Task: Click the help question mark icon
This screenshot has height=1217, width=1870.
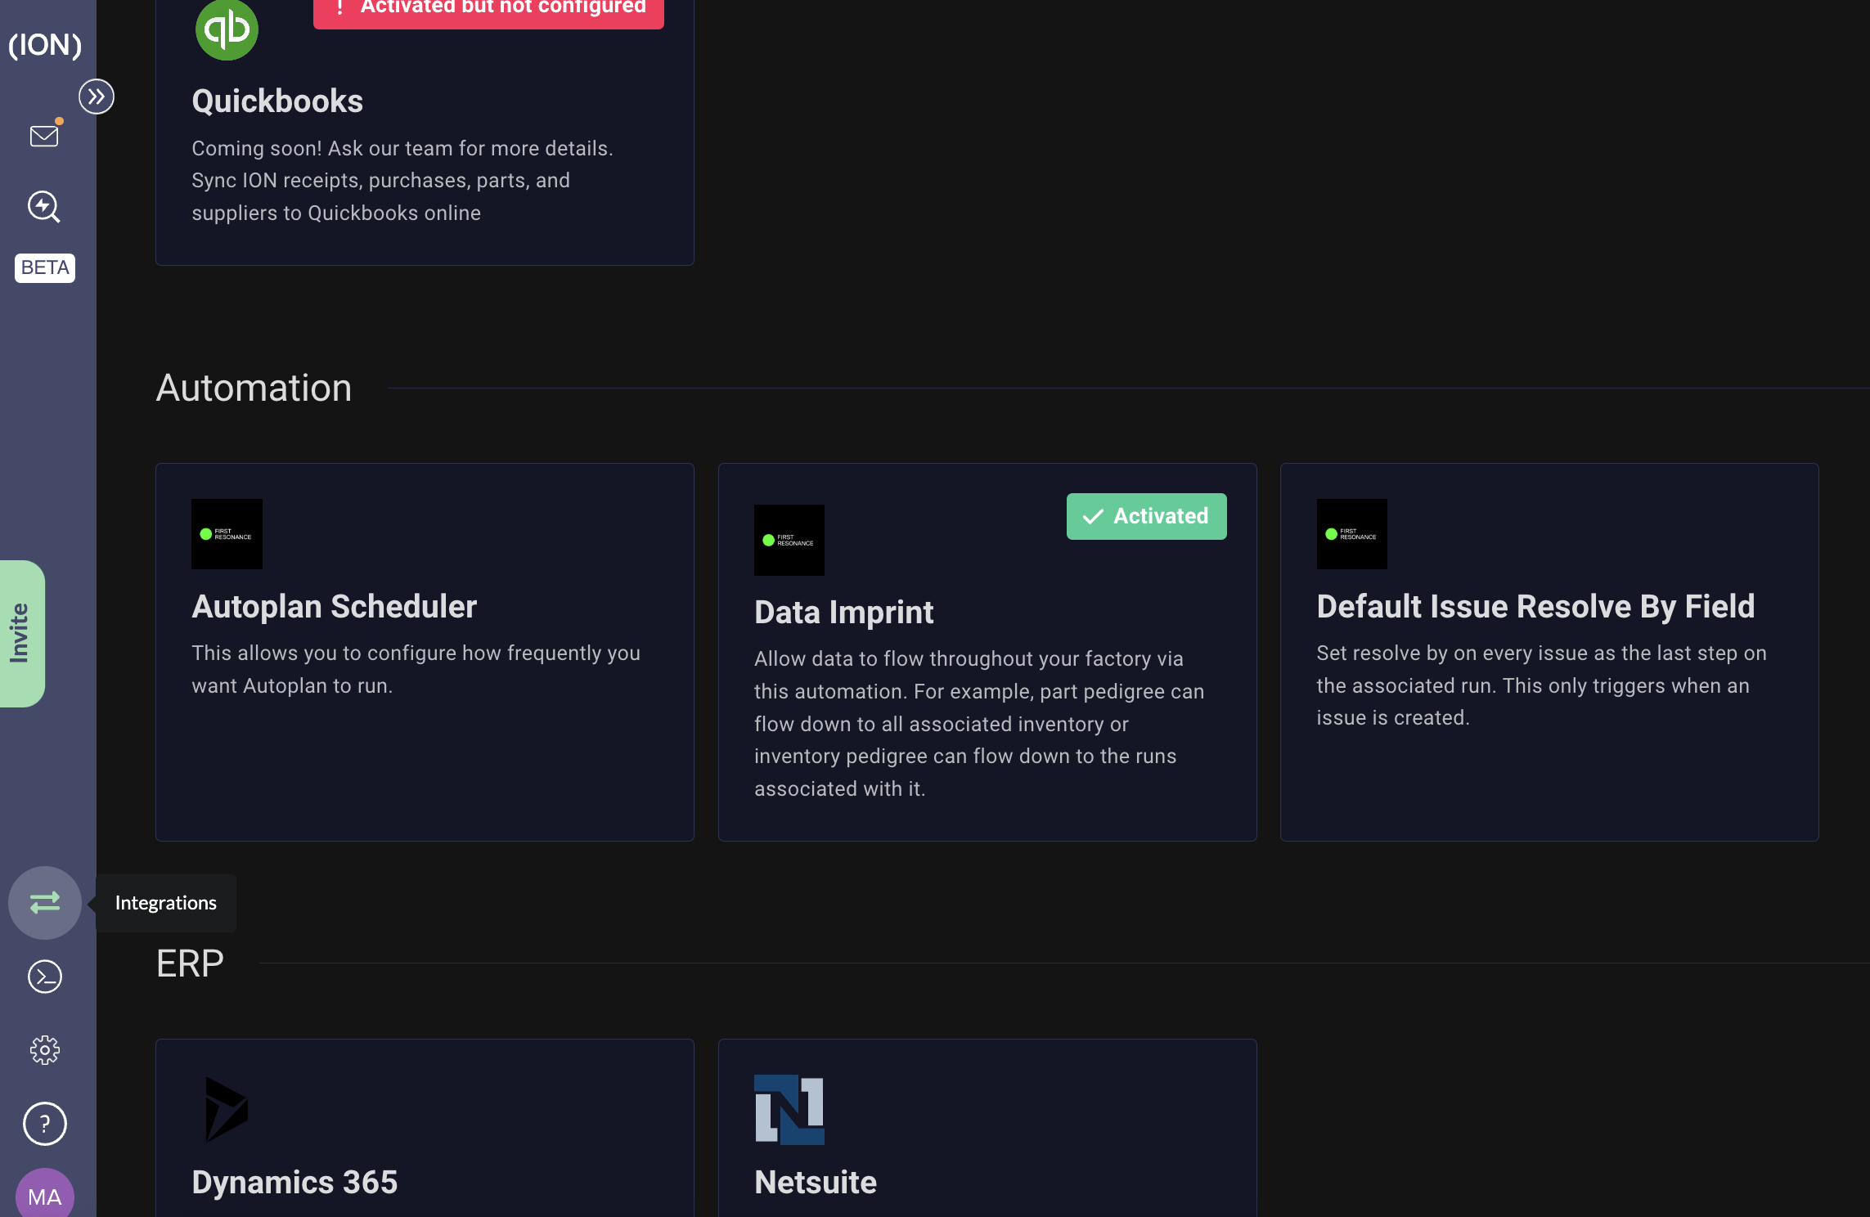Action: coord(45,1124)
